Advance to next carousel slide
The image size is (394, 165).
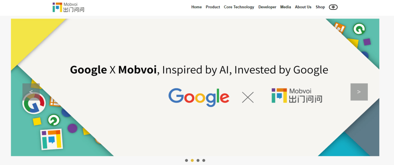point(359,92)
